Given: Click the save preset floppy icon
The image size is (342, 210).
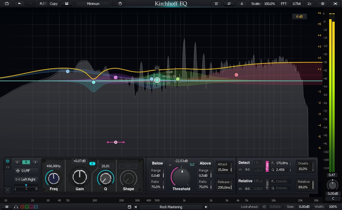Looking at the screenshot, I should click(129, 207).
